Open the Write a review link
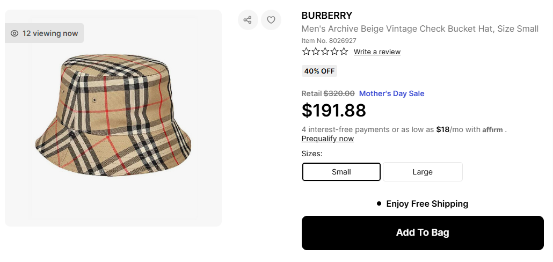This screenshot has height=262, width=553. (x=377, y=52)
